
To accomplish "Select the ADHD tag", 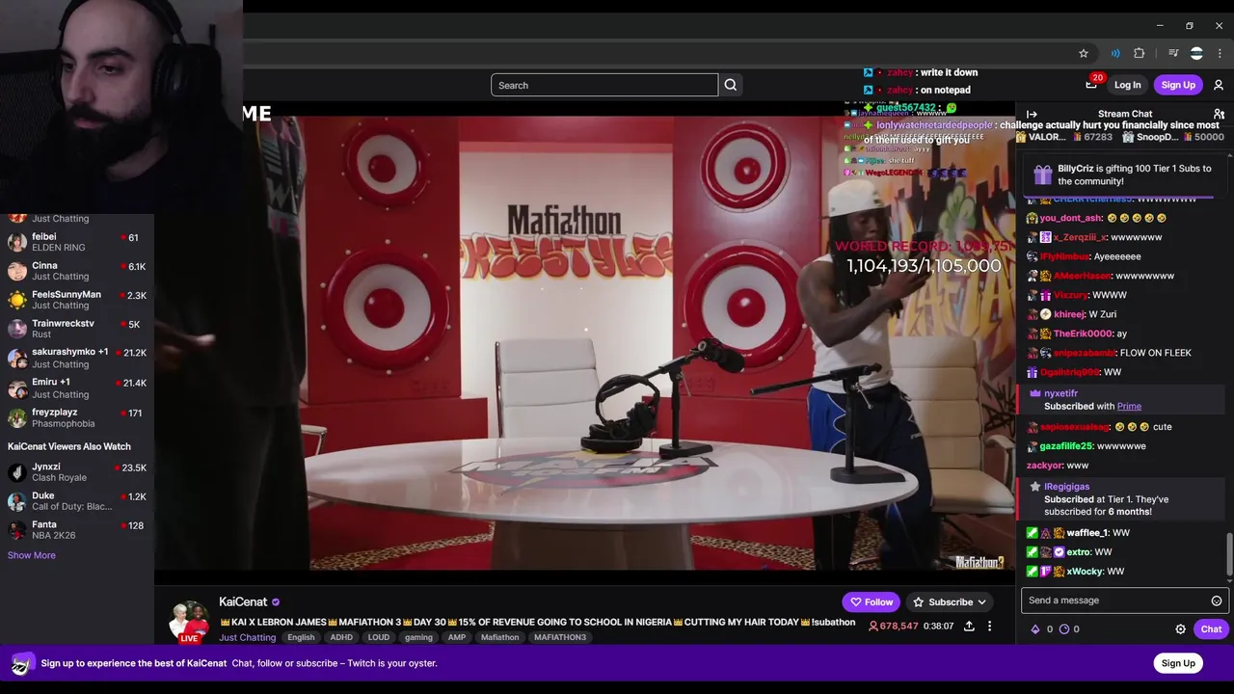I will pyautogui.click(x=341, y=637).
